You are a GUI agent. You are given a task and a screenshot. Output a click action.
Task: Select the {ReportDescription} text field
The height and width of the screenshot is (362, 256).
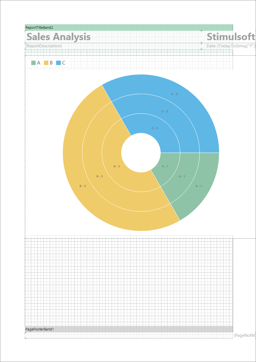click(x=44, y=46)
